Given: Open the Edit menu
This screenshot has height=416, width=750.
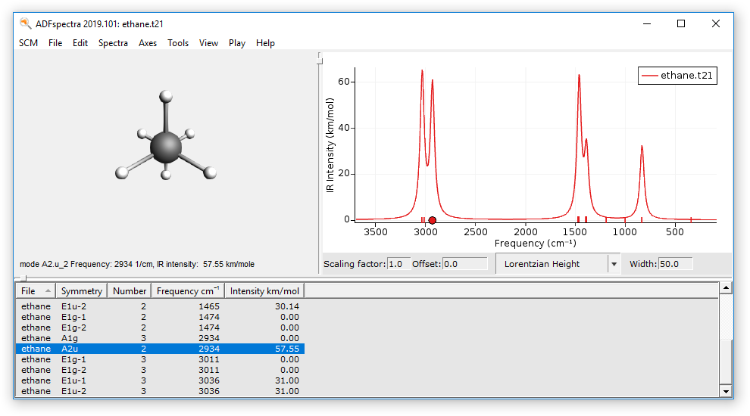Looking at the screenshot, I should pos(80,43).
